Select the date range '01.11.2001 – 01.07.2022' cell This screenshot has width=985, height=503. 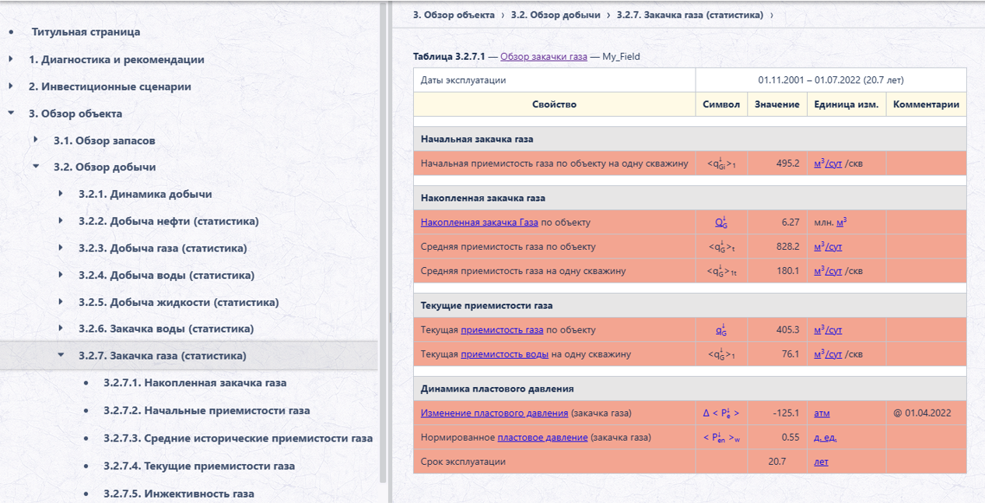[x=831, y=80]
